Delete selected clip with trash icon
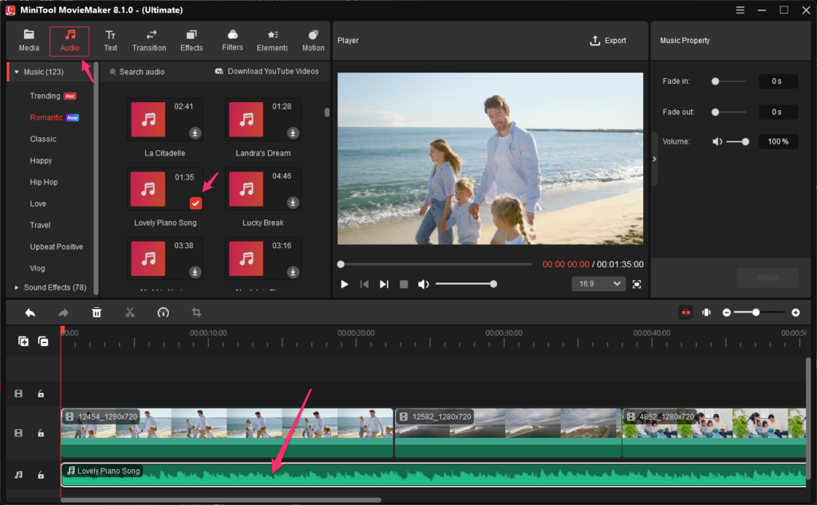 tap(97, 313)
